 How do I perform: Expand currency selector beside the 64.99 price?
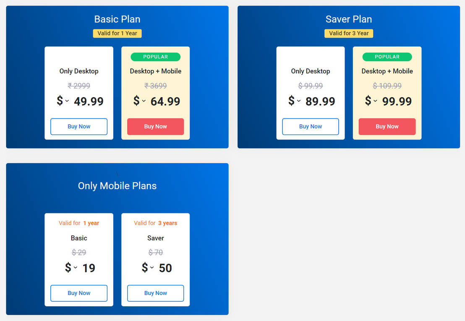click(x=144, y=101)
